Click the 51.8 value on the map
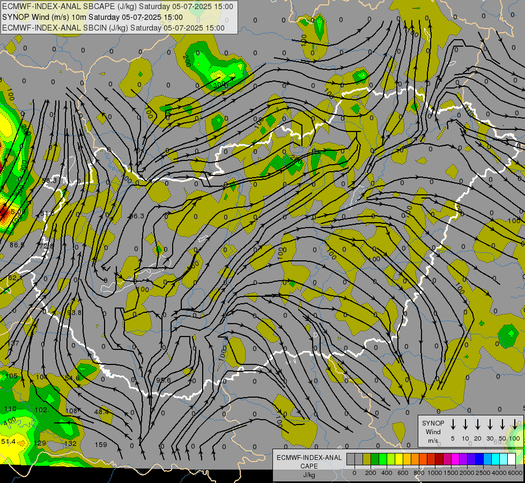The image size is (525, 483). point(47,214)
